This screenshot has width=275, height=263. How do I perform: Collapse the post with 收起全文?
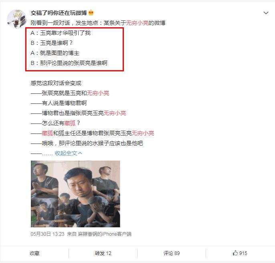(x=66, y=153)
